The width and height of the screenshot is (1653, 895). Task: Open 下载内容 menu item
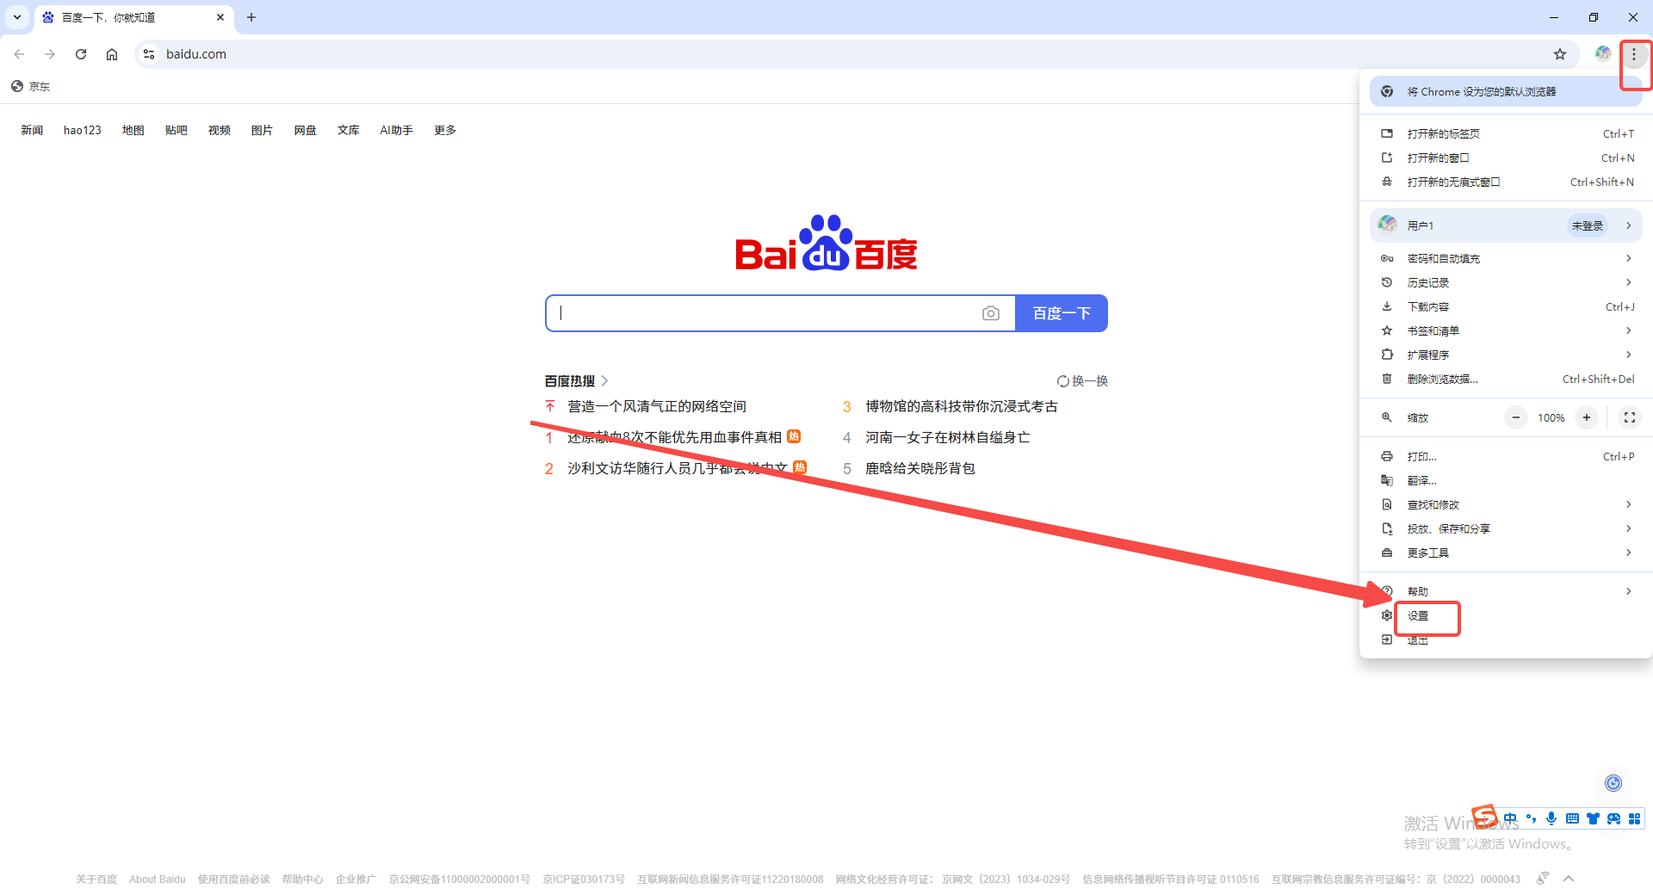click(x=1506, y=306)
